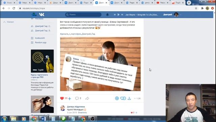Screen dimensions: 216x122
Task: Open the Дмитрий profile dropdown arrow
Action: click(181, 15)
